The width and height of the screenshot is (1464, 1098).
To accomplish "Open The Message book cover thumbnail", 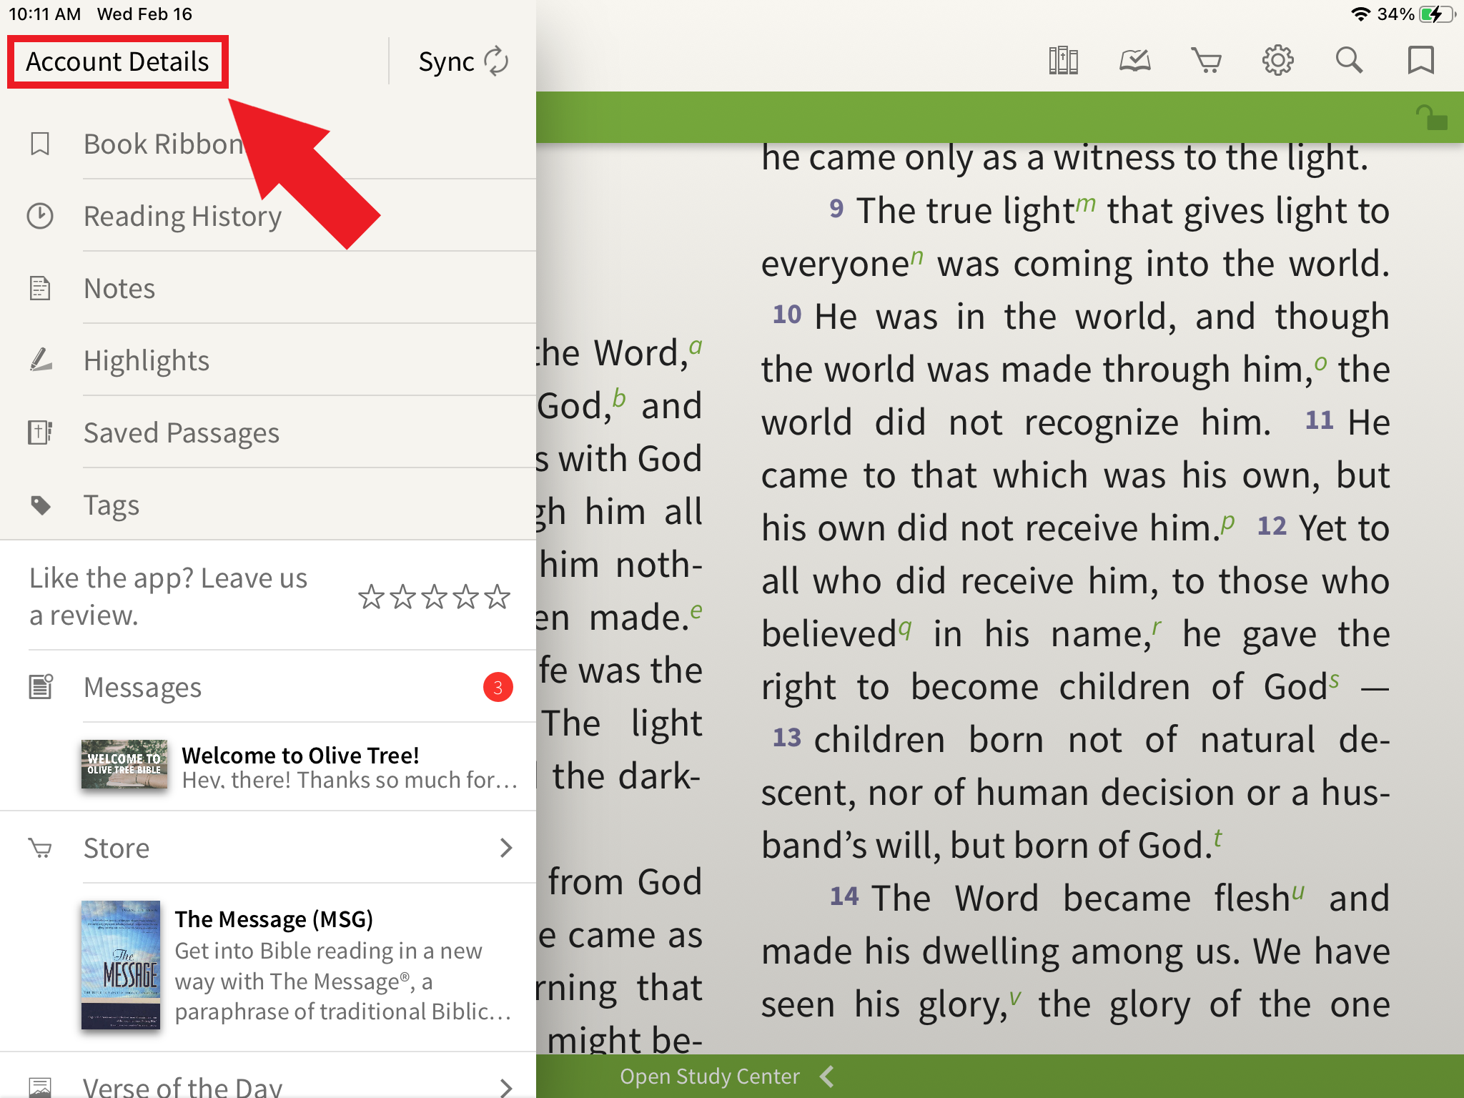I will pyautogui.click(x=121, y=965).
